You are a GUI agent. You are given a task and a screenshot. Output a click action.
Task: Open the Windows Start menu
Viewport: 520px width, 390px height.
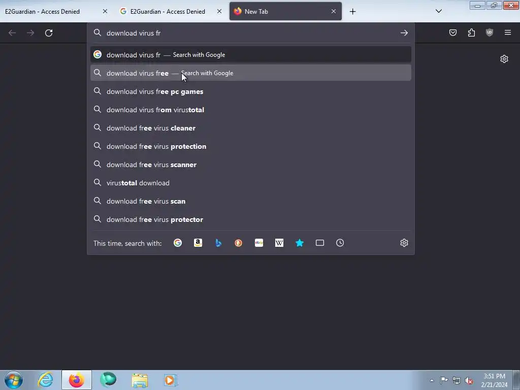point(14,380)
